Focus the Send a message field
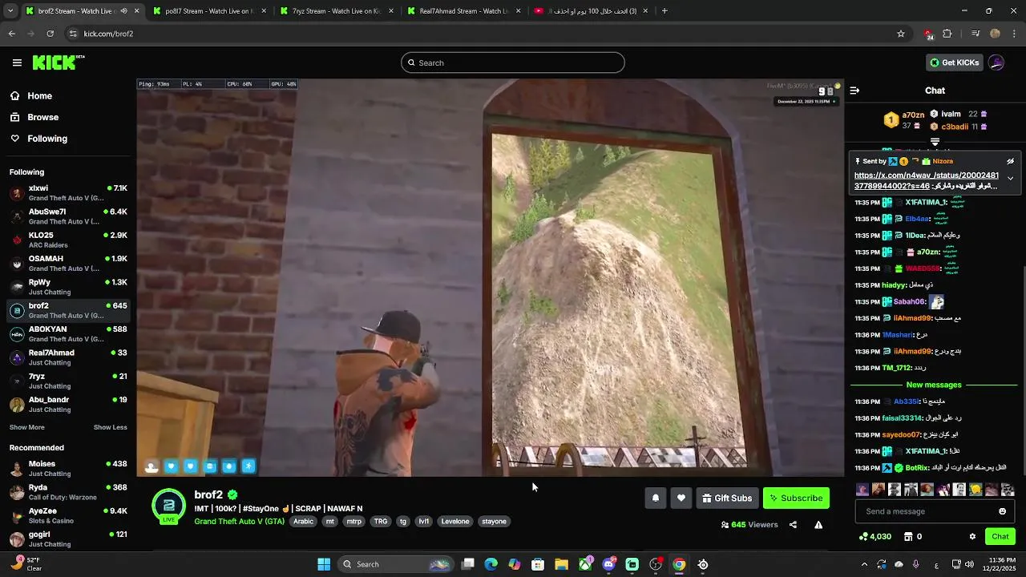Viewport: 1026px width, 577px height. pos(935,511)
